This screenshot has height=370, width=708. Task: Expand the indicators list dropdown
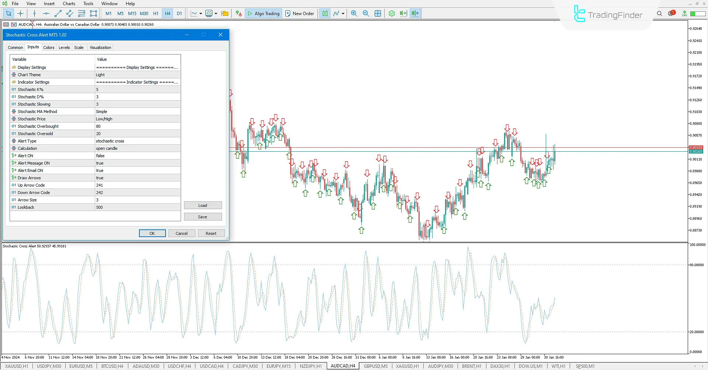(216, 13)
